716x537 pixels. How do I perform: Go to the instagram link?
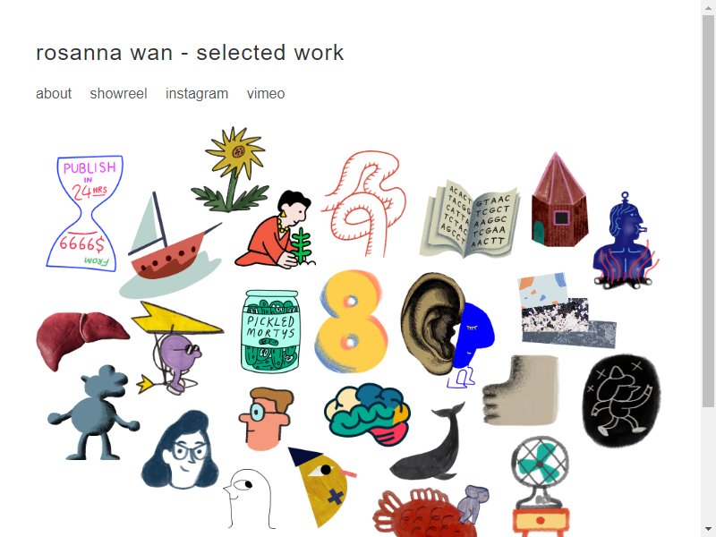click(x=197, y=94)
